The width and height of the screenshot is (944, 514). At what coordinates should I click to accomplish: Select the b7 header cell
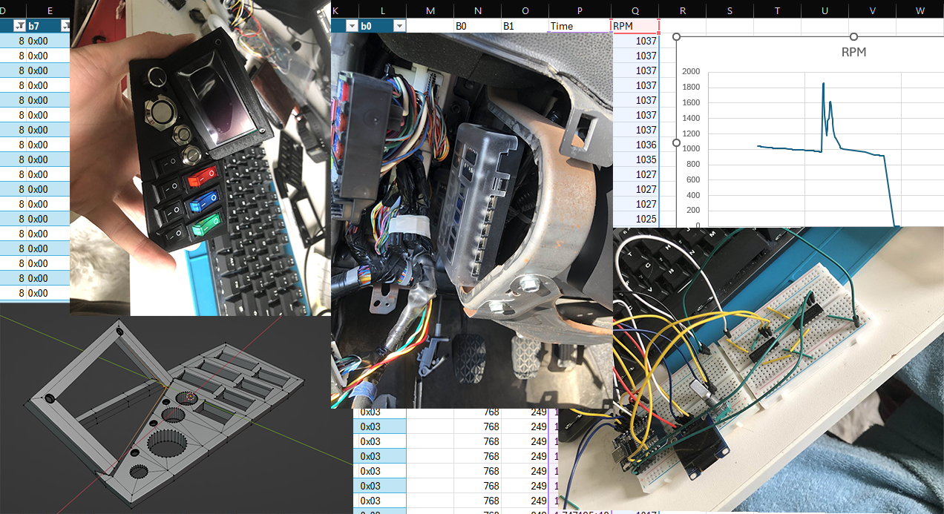(x=48, y=26)
